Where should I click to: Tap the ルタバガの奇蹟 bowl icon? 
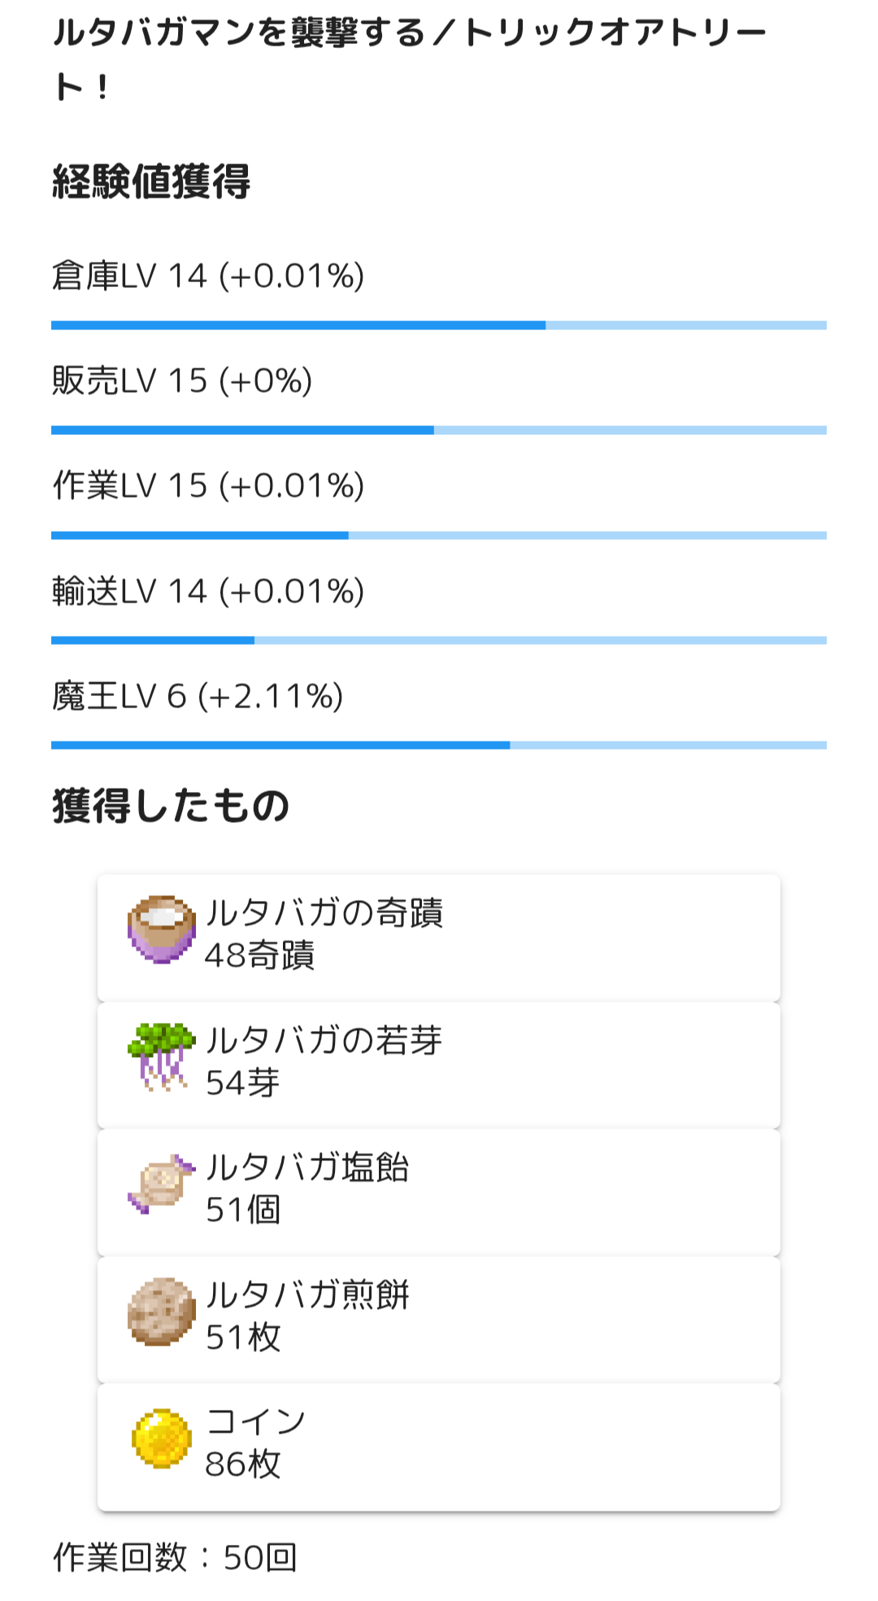(x=162, y=929)
